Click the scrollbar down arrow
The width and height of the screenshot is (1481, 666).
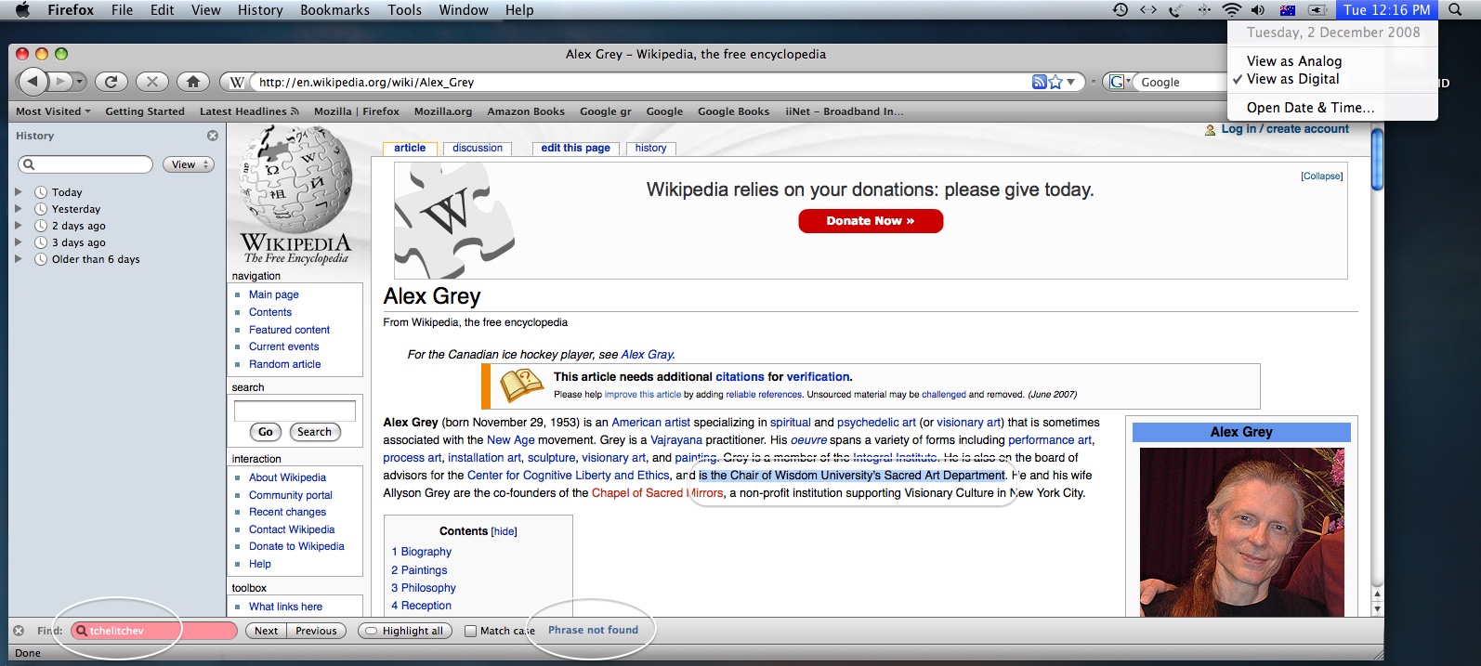tap(1378, 609)
